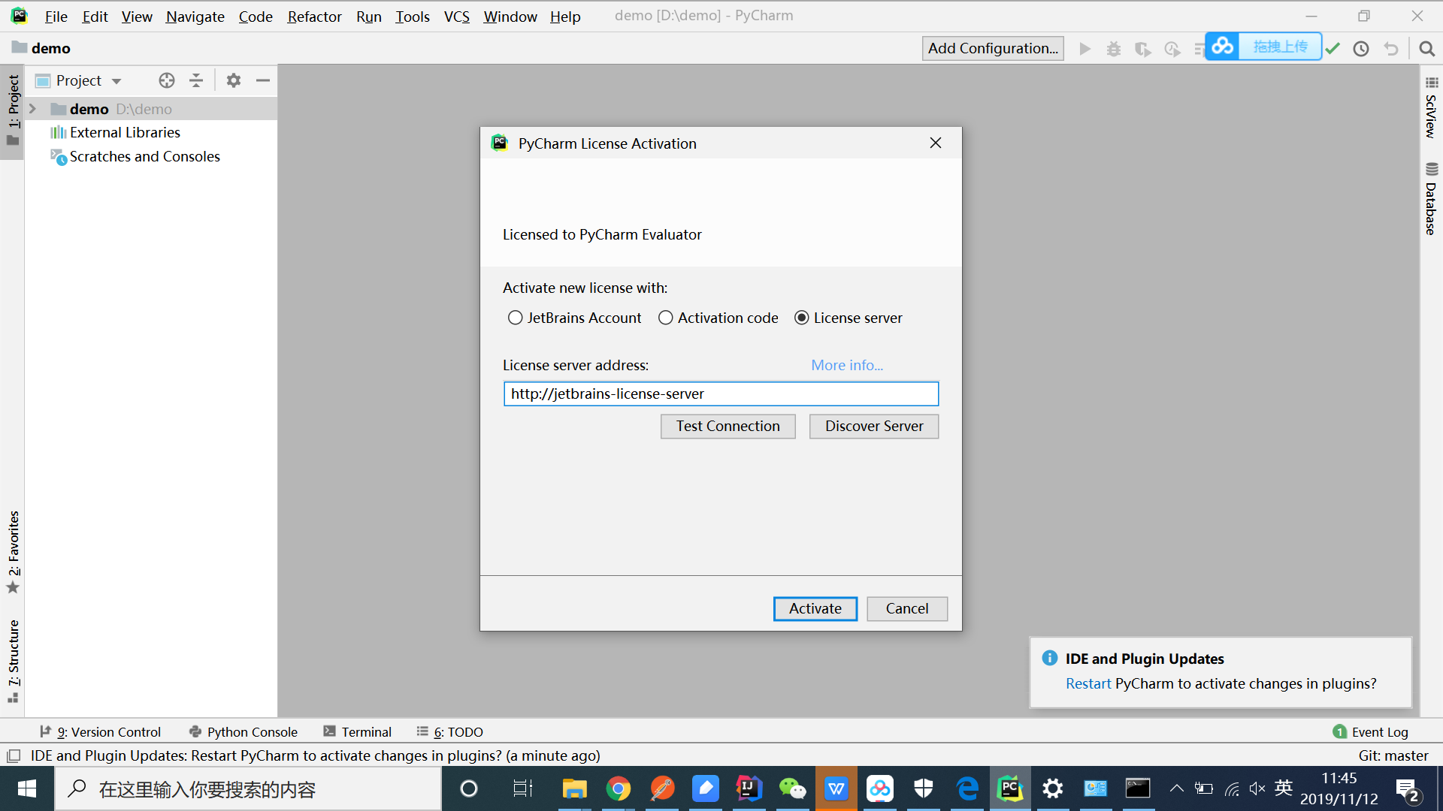Click the PyCharm taskbar icon

pos(1010,788)
